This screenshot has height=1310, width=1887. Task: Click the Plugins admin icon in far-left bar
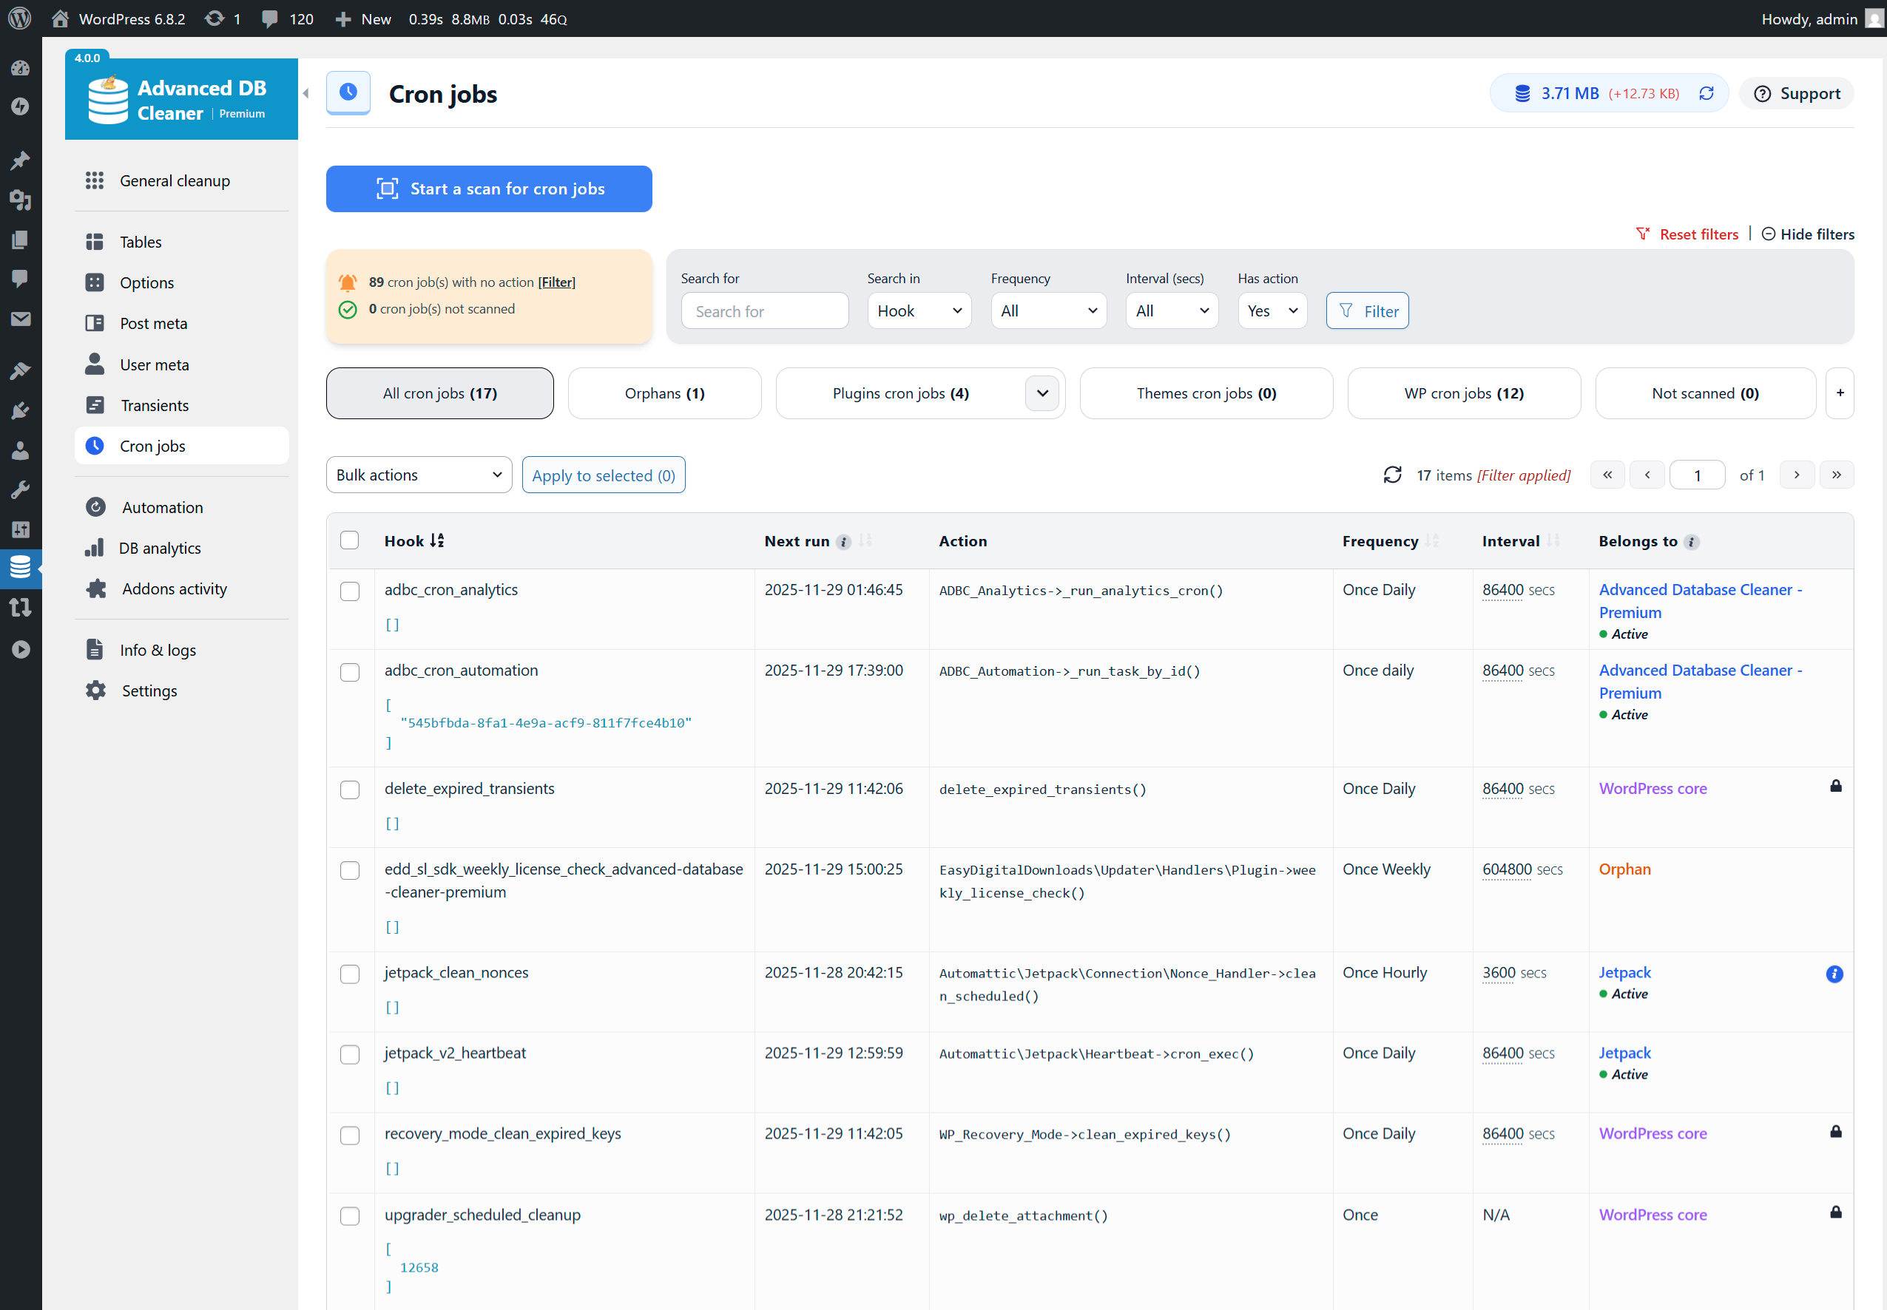[x=21, y=410]
